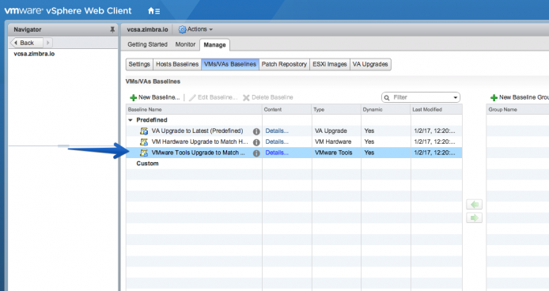The width and height of the screenshot is (549, 291).
Task: Switch to the Monitor tab
Action: click(x=185, y=44)
